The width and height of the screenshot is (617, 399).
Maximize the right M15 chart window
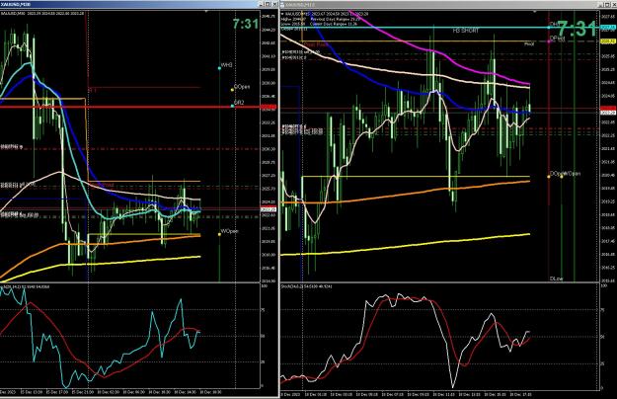(x=606, y=4)
